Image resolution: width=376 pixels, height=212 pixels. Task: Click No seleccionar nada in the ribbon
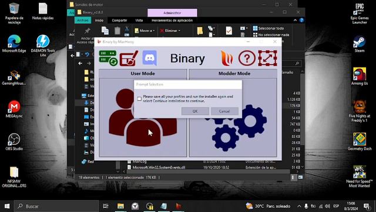[271, 35]
